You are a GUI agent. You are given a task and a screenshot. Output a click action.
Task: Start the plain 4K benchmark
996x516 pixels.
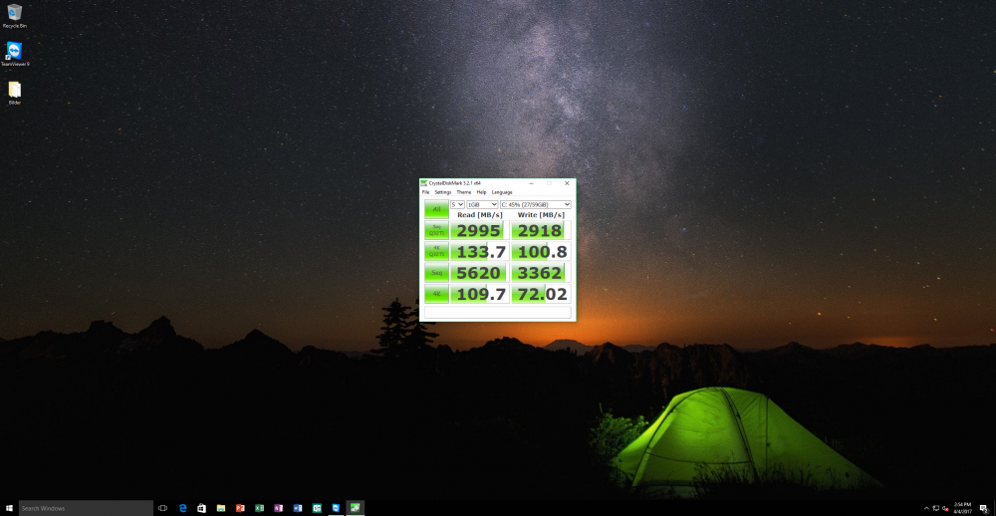436,294
